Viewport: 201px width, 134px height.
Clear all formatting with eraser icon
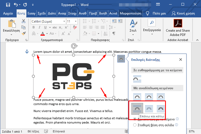point(75,27)
